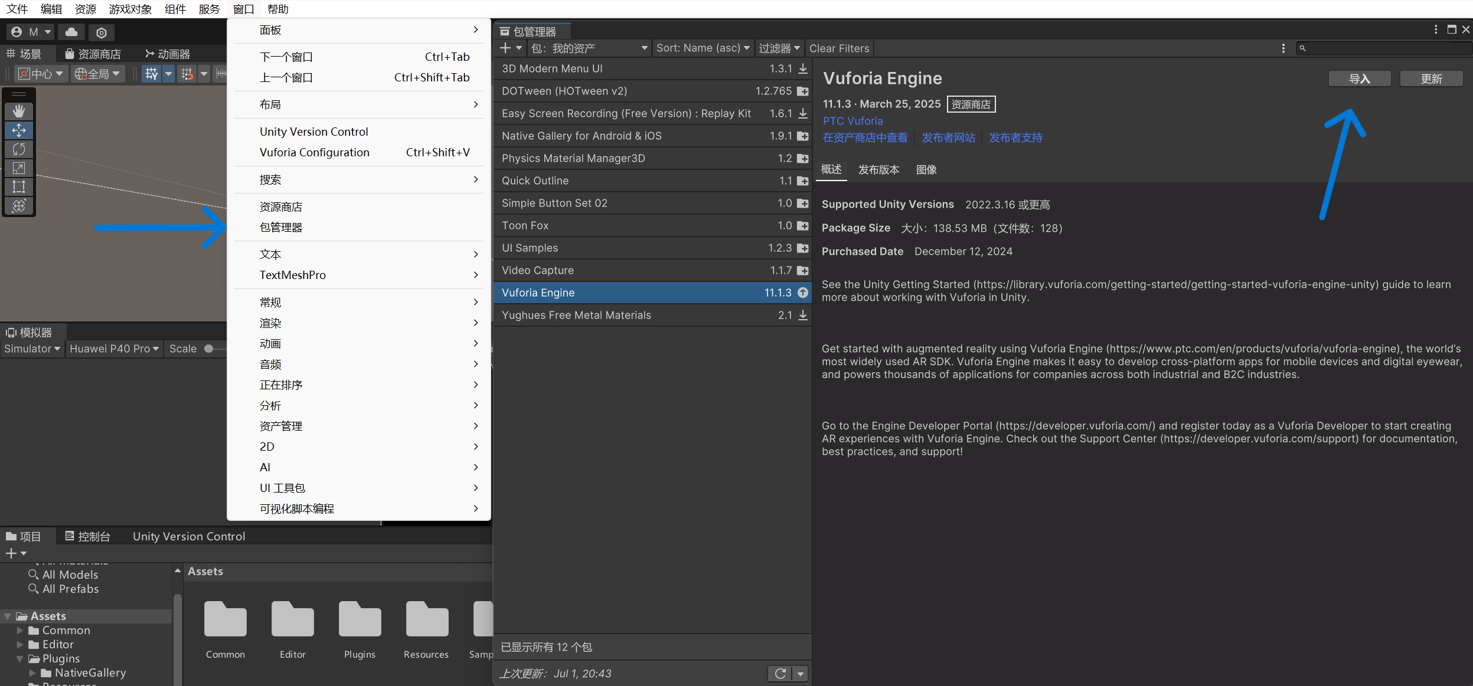
Task: Toggle grid snapping icon in scene toolbar
Action: pos(187,74)
